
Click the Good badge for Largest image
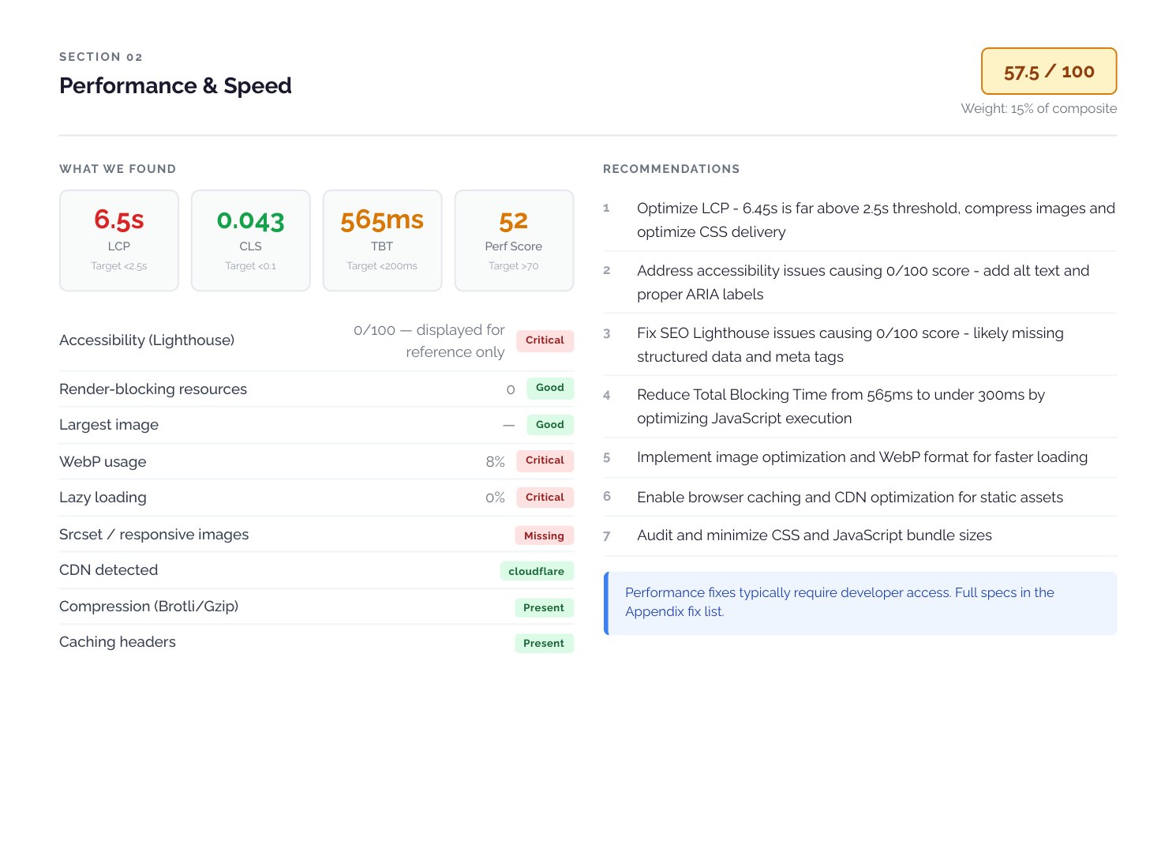(x=550, y=425)
